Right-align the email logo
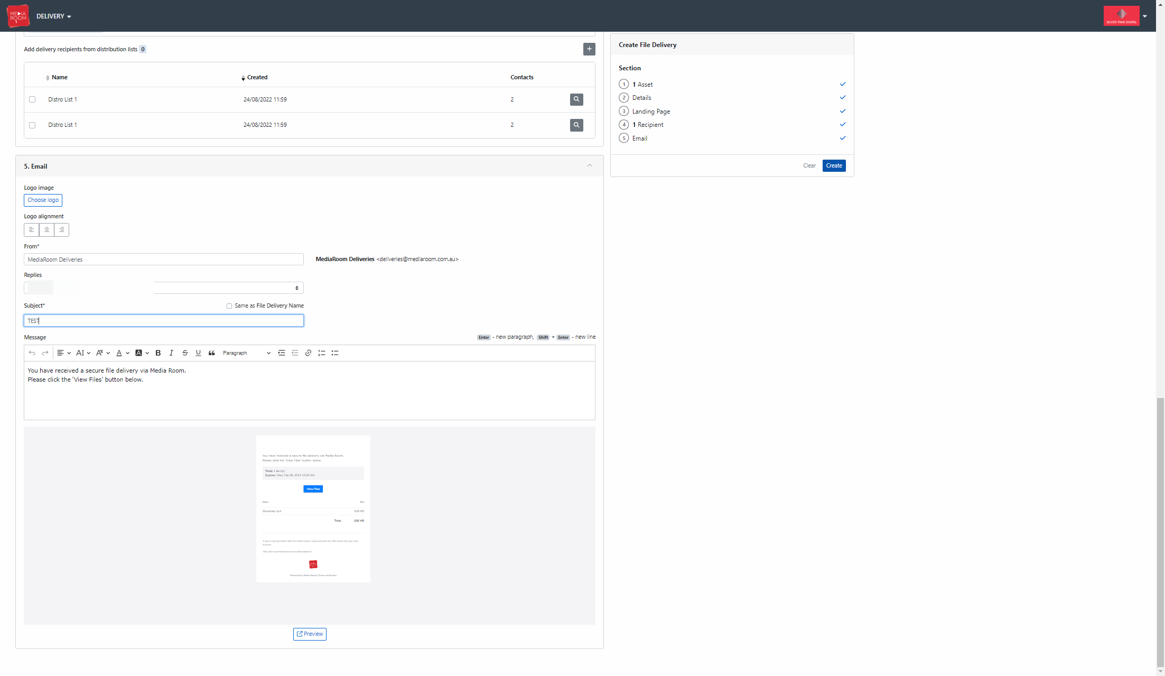 [x=61, y=230]
